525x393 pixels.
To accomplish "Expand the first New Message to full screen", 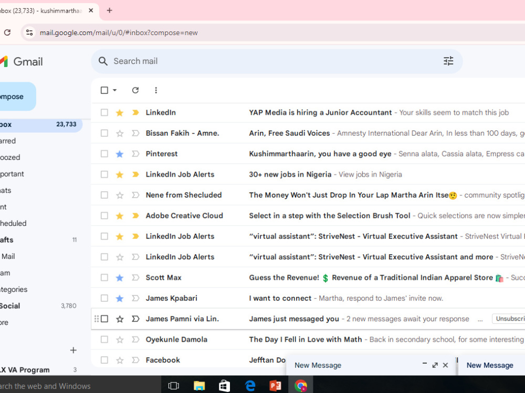I will (x=435, y=365).
